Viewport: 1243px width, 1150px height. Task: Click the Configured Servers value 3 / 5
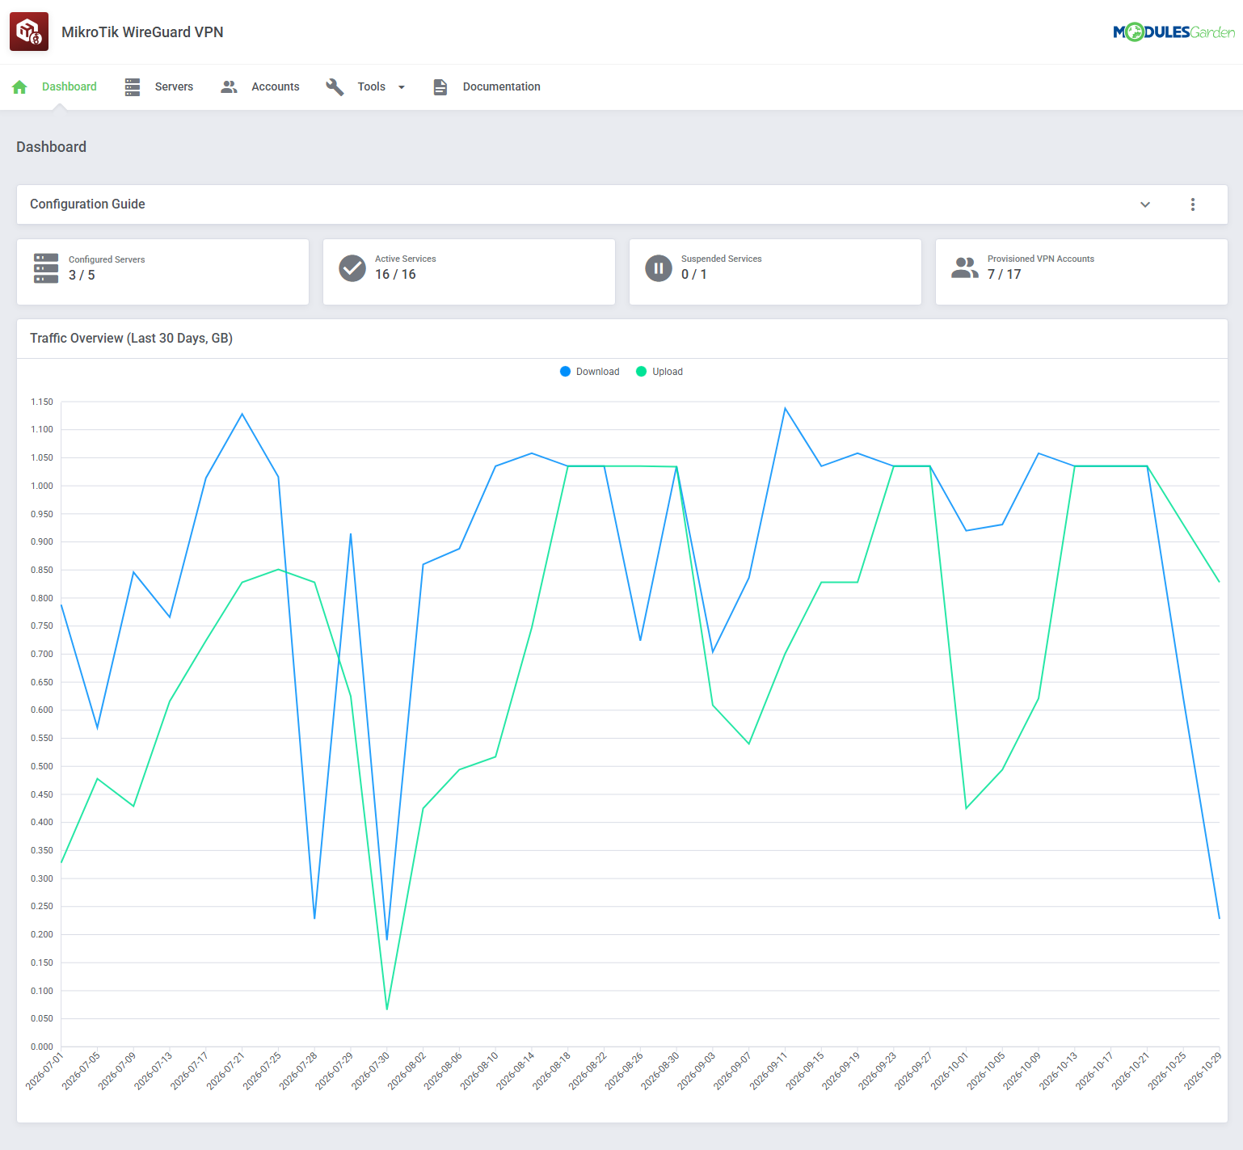click(x=82, y=276)
